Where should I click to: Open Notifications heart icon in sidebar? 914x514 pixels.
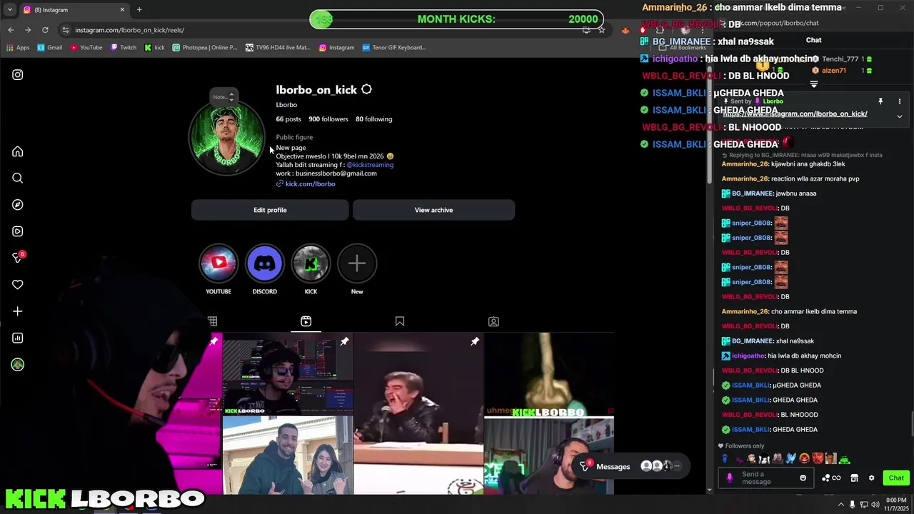[x=18, y=285]
